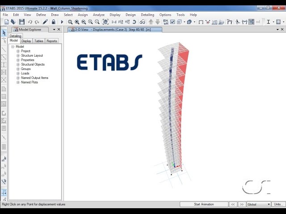This screenshot has width=286, height=214.
Task: Click the Undo arrow in toolbar
Action: (30, 22)
